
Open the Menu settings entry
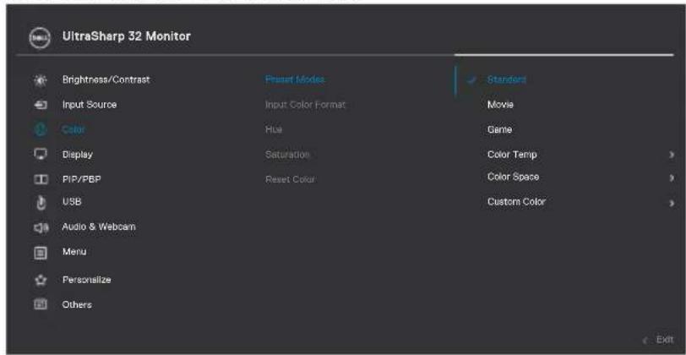[74, 252]
